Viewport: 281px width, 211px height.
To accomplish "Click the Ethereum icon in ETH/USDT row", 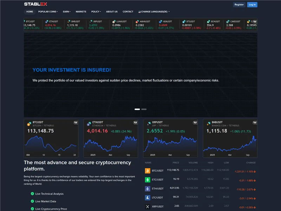I will click(x=148, y=188).
